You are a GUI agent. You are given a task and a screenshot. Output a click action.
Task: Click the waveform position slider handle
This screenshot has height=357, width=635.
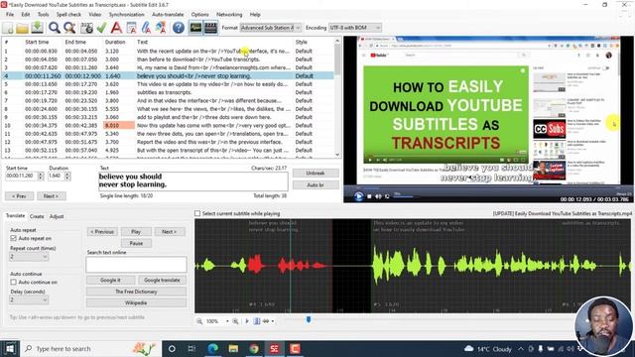click(x=309, y=319)
